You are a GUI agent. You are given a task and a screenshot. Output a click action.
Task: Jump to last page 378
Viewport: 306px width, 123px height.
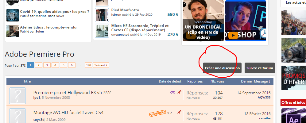[88, 65]
